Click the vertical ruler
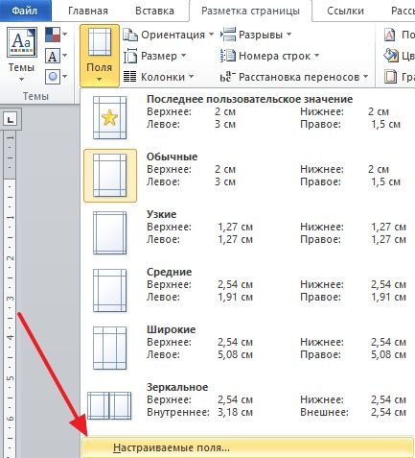415x458 pixels. (x=11, y=294)
